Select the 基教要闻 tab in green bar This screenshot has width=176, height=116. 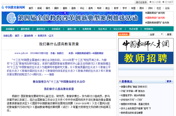pos(25,29)
